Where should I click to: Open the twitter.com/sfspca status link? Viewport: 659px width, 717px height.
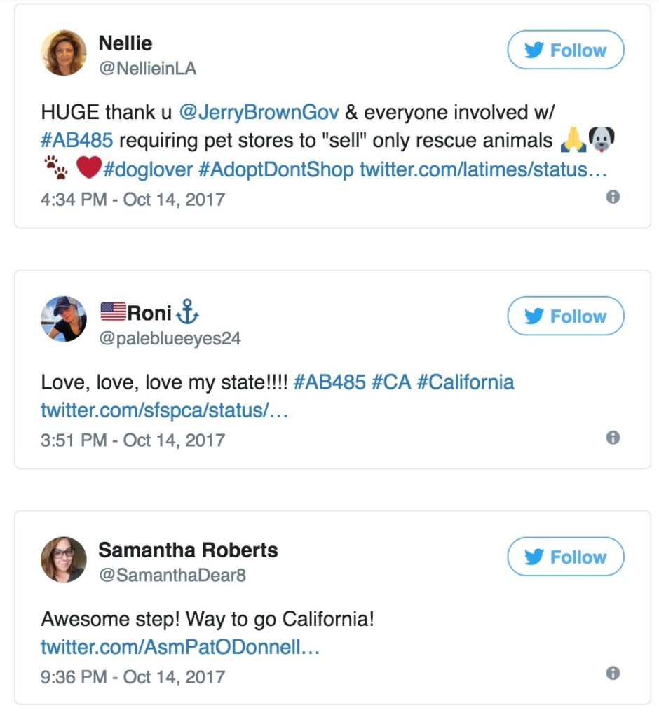click(x=165, y=410)
